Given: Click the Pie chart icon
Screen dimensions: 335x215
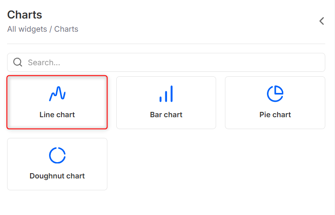Looking at the screenshot, I should (275, 93).
